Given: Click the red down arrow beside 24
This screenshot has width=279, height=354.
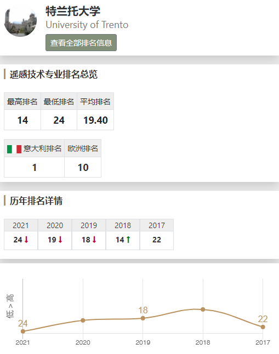Looking at the screenshot, I should pyautogui.click(x=26, y=240).
